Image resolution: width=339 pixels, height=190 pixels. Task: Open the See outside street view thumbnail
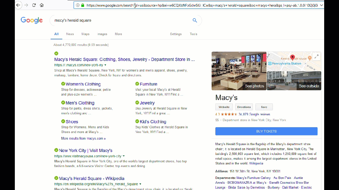pyautogui.click(x=294, y=81)
